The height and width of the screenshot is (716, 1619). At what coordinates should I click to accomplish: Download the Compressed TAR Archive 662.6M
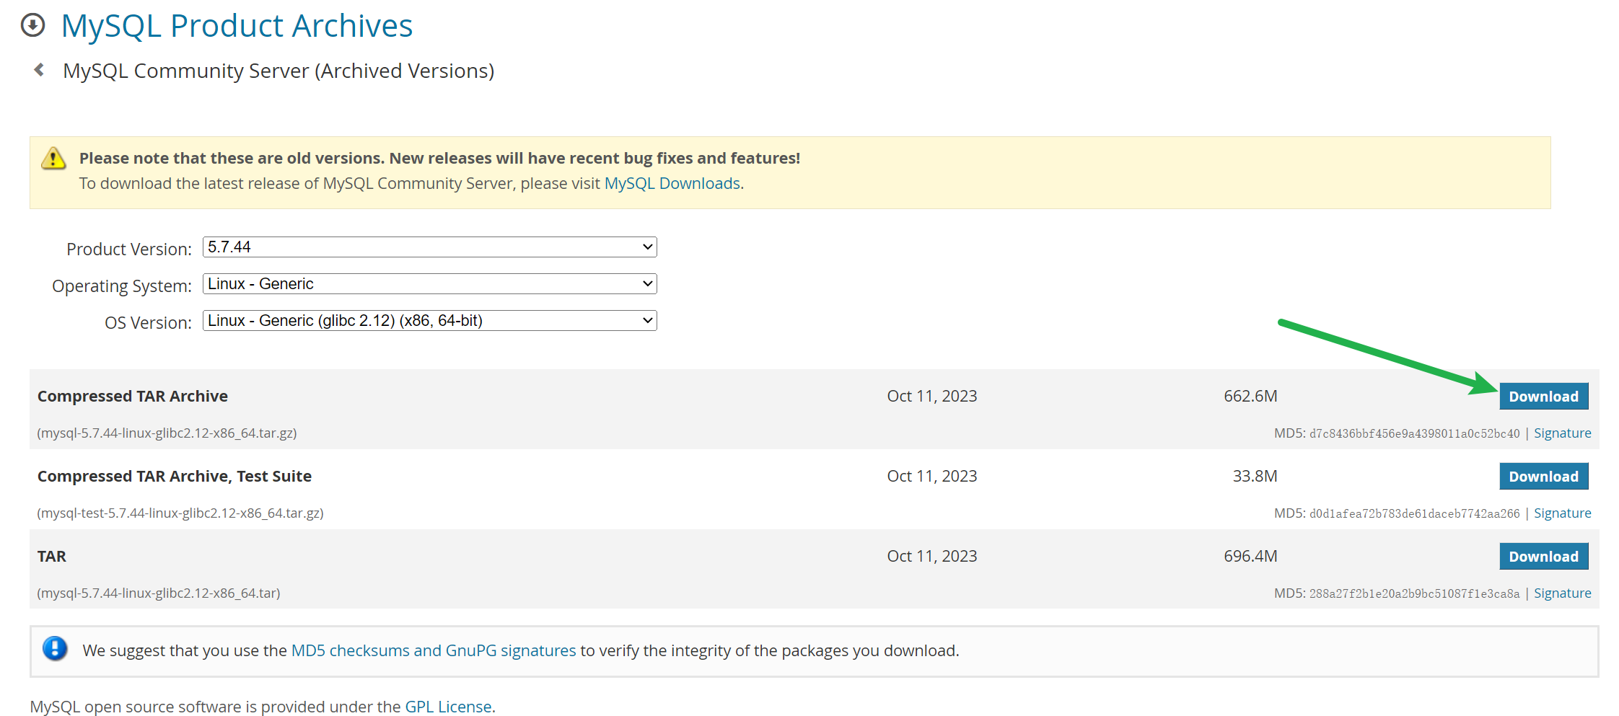pos(1543,397)
